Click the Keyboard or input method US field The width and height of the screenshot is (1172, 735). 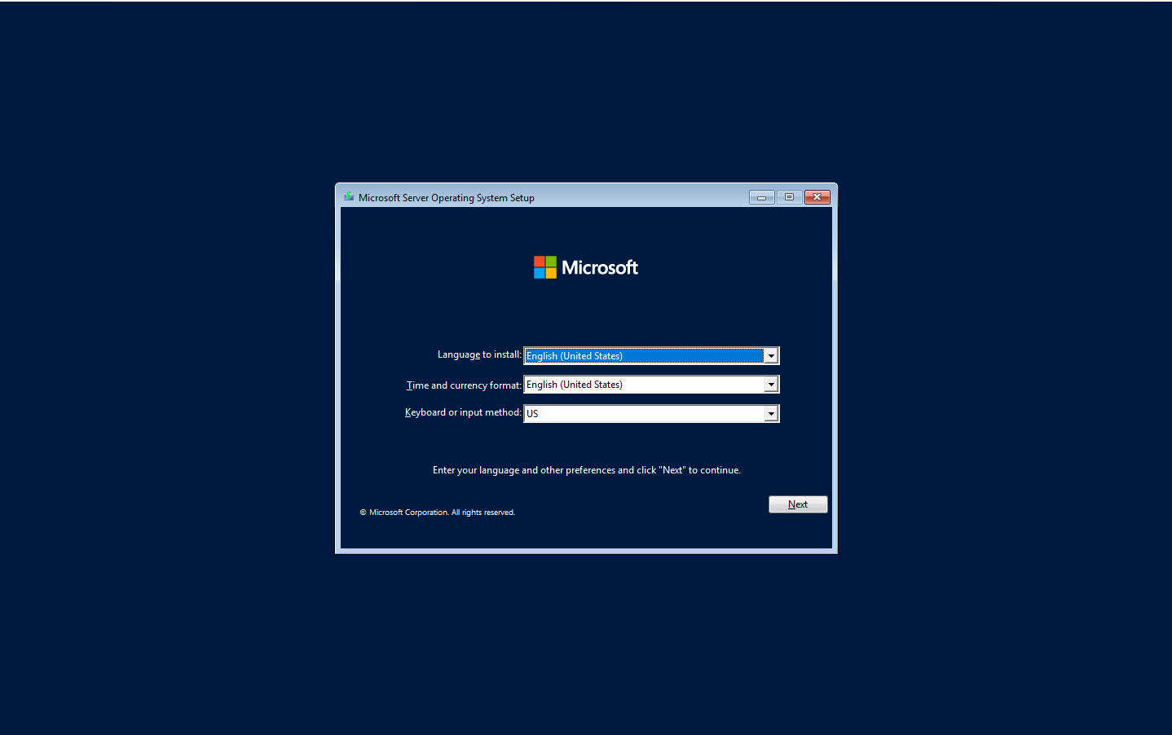tap(644, 414)
